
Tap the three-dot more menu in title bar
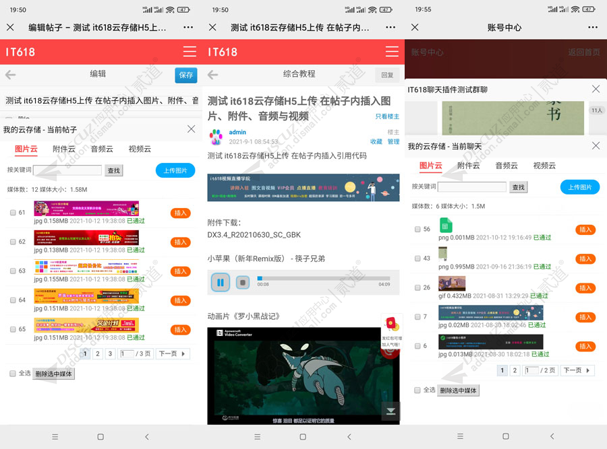(x=187, y=26)
